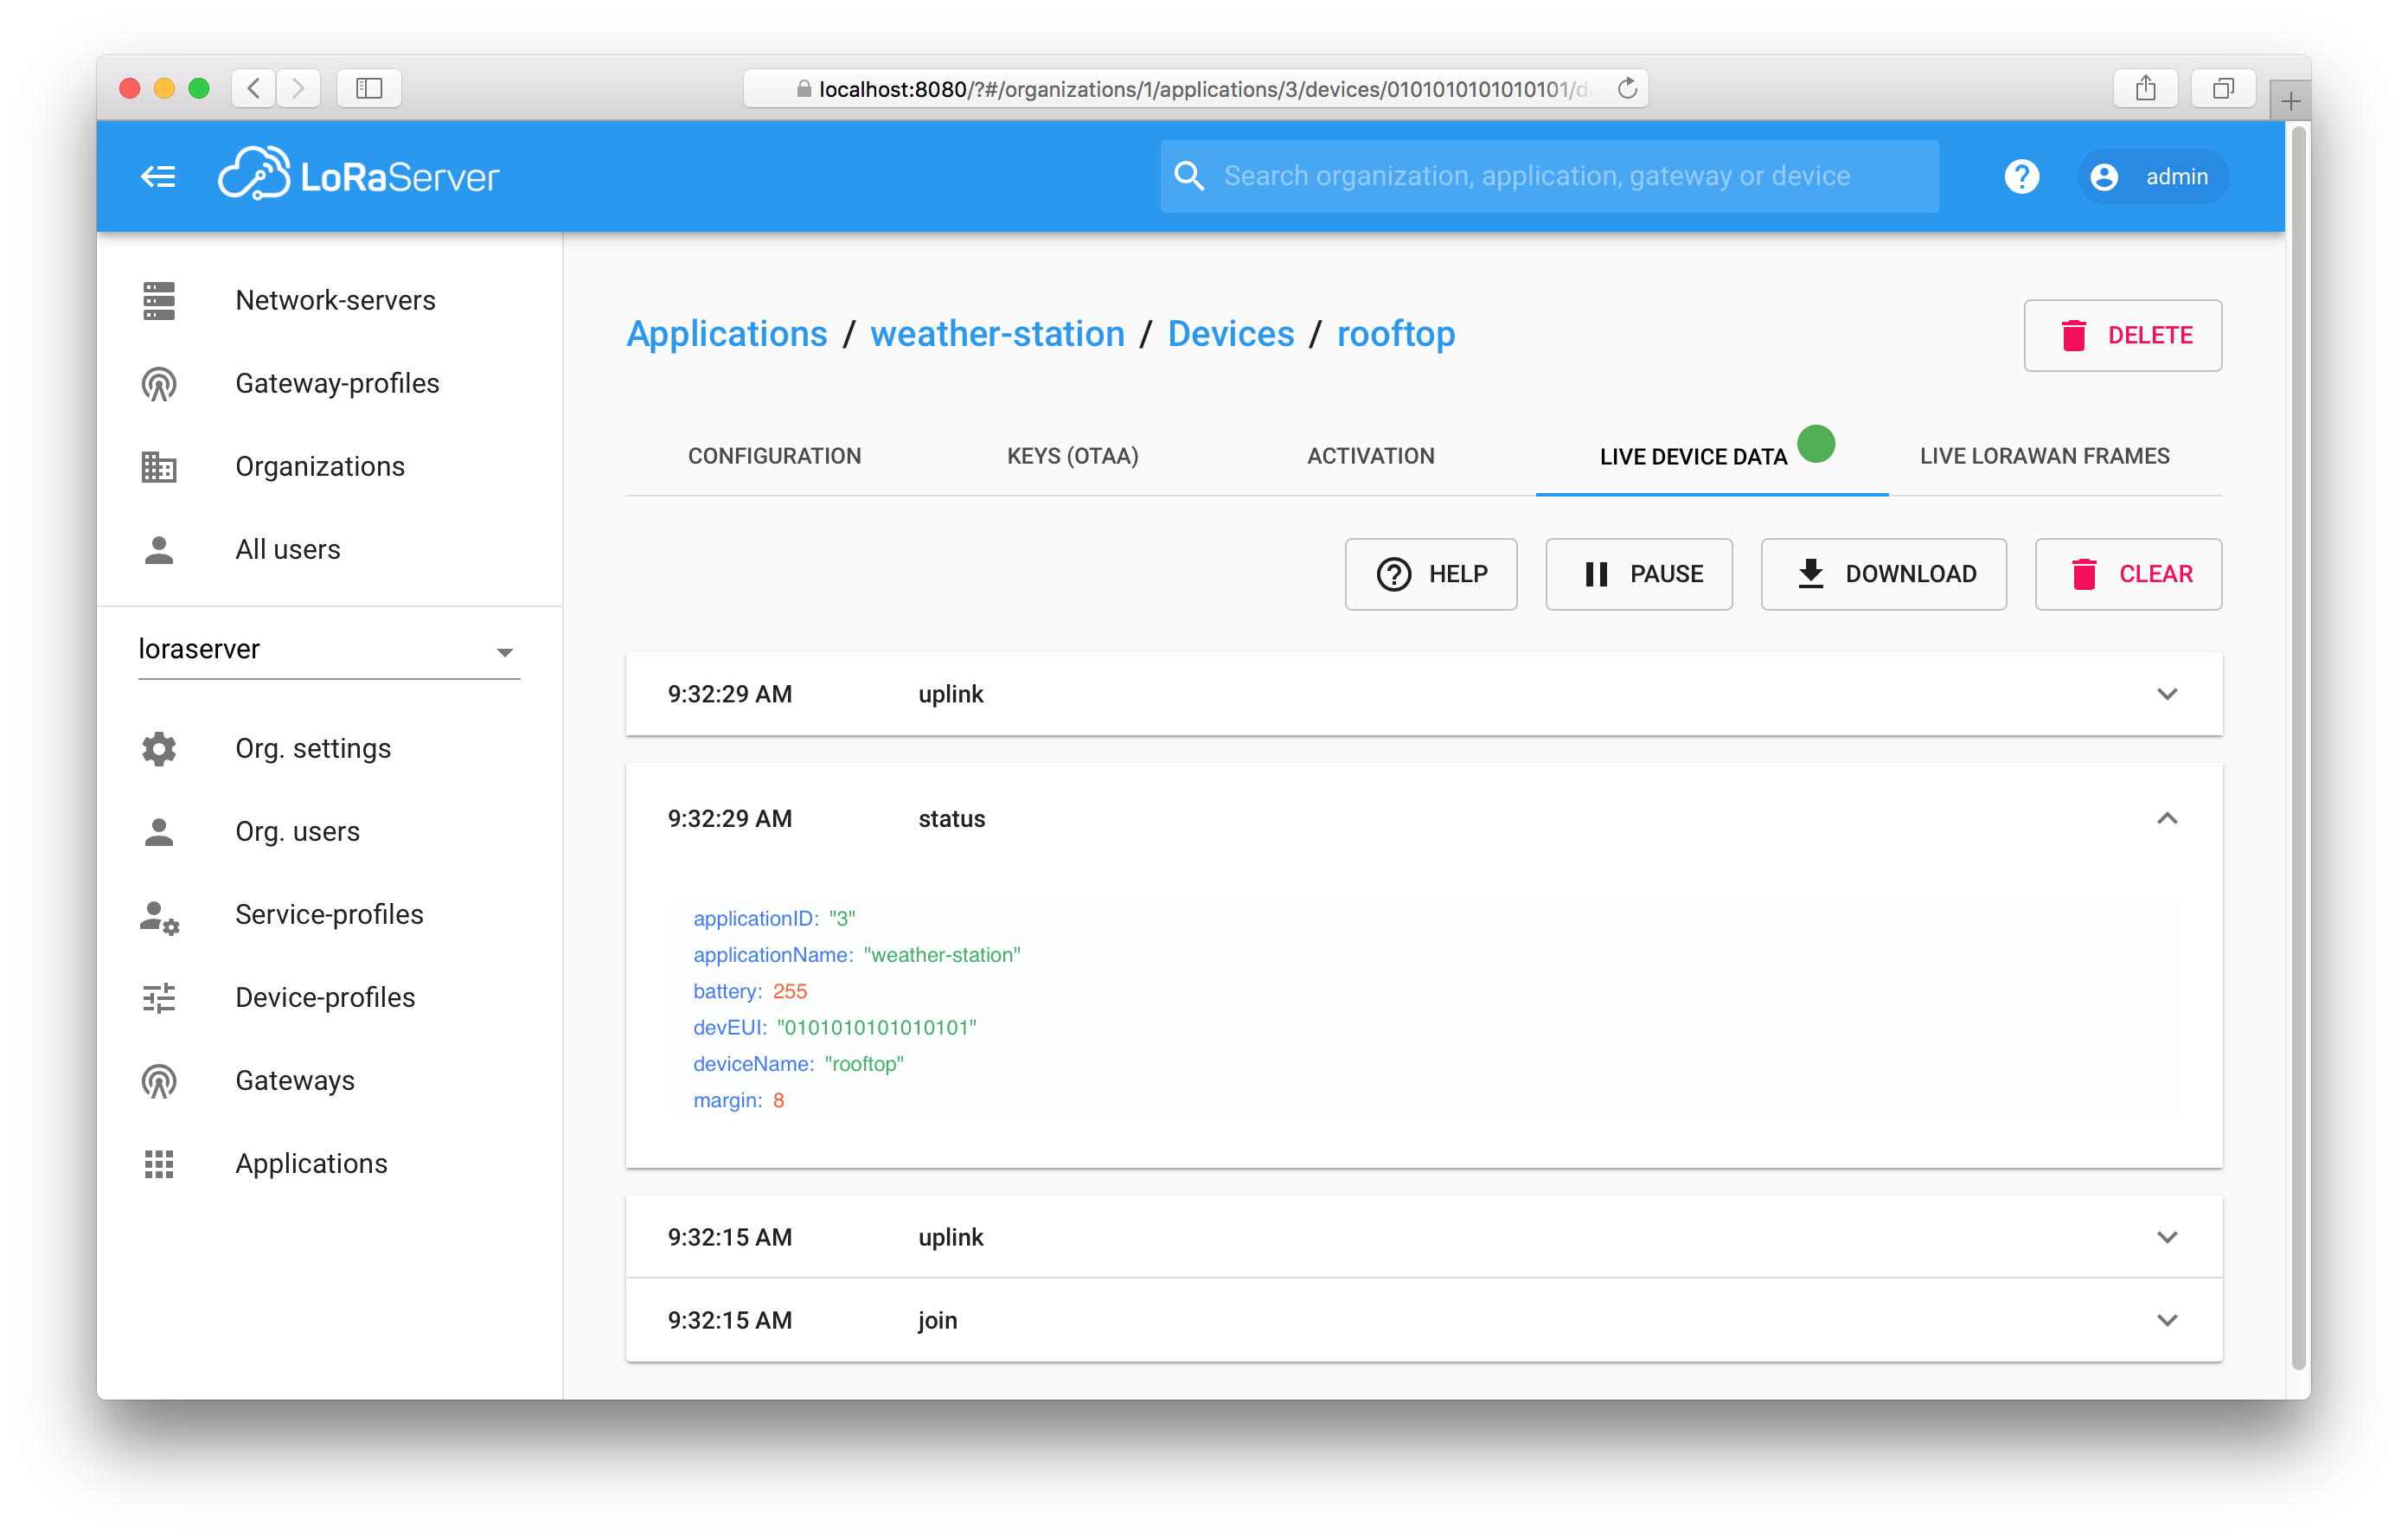Expand the 9:32:15 AM join entry
Viewport: 2408px width, 1538px height.
pyautogui.click(x=1424, y=1320)
